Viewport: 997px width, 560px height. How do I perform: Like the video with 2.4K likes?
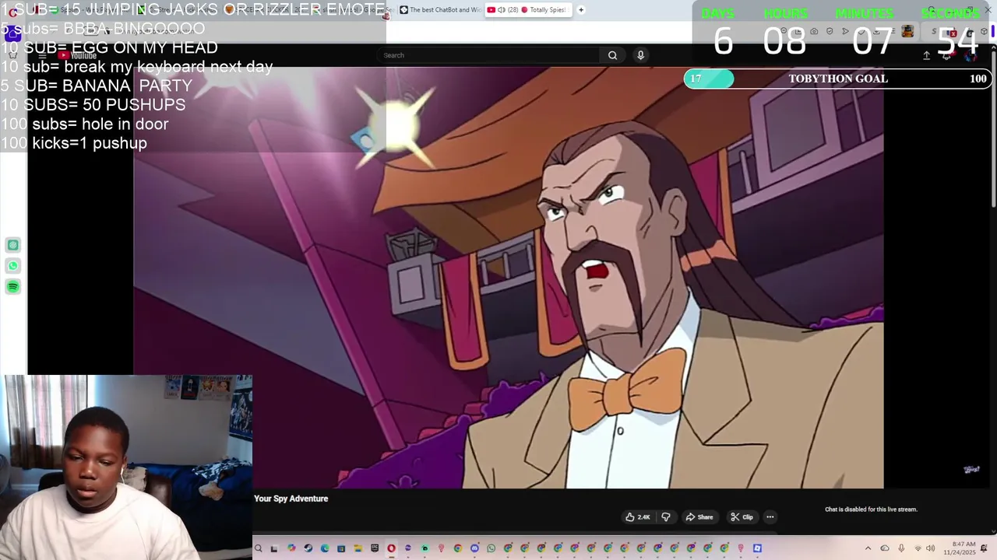(637, 517)
